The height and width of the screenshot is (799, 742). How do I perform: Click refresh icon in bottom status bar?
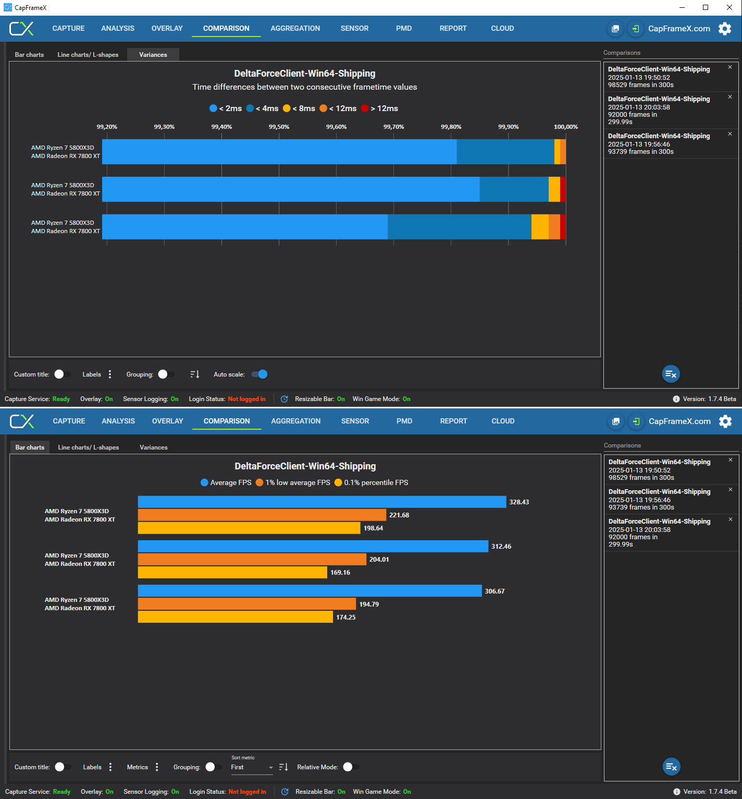tap(285, 792)
